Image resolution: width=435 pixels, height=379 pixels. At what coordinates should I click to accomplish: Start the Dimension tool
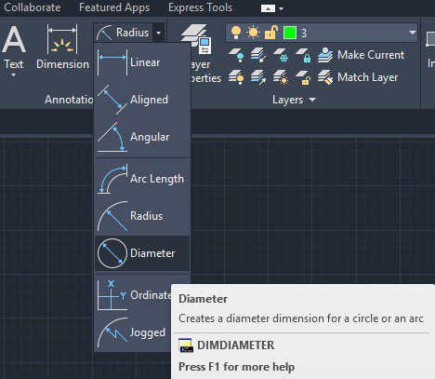pos(62,47)
